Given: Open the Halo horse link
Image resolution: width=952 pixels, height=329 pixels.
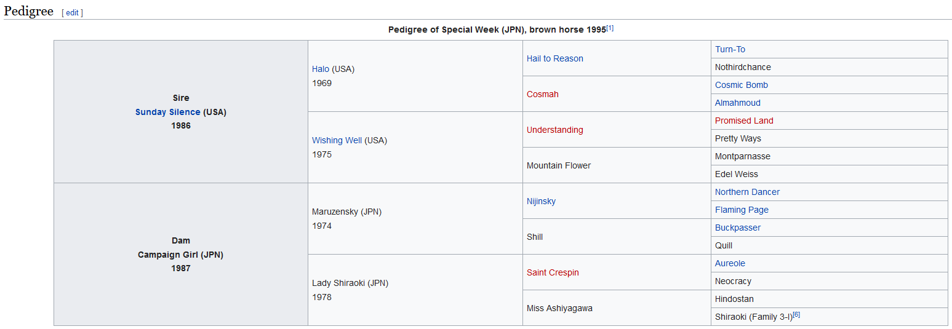Looking at the screenshot, I should point(321,69).
